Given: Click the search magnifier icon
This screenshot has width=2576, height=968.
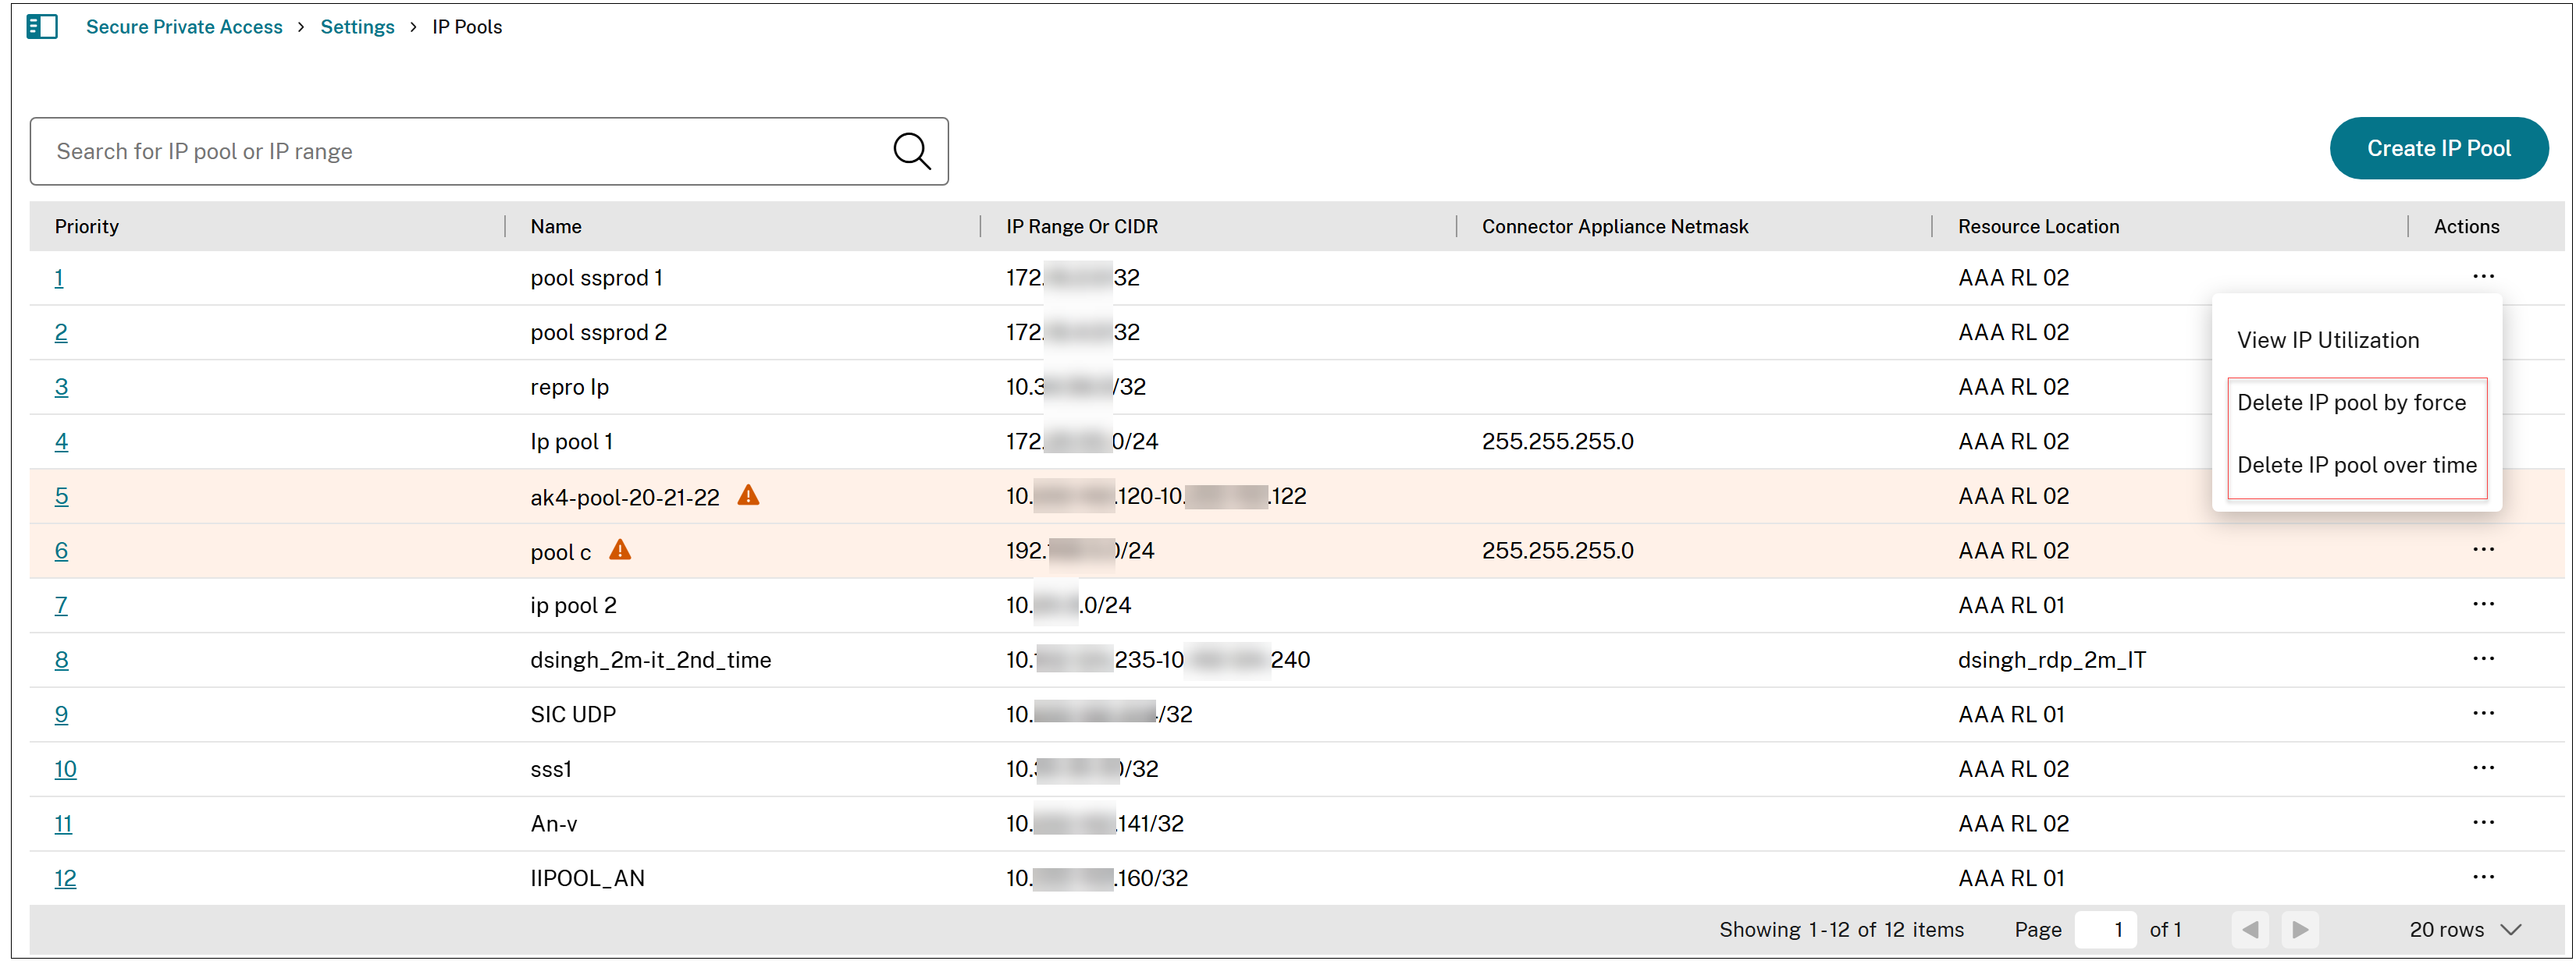Looking at the screenshot, I should (911, 151).
